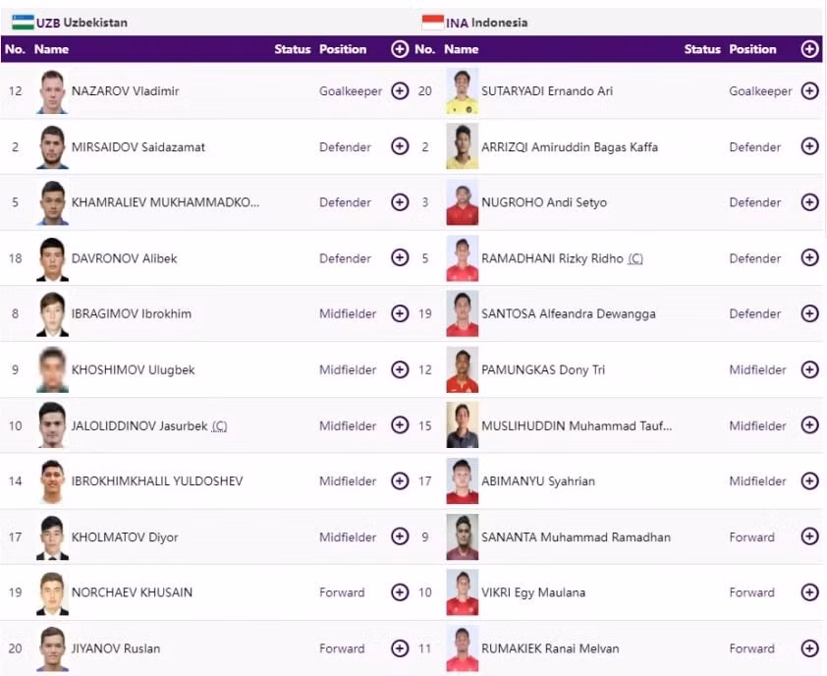Click the Uzbekistan flag icon

(x=23, y=23)
